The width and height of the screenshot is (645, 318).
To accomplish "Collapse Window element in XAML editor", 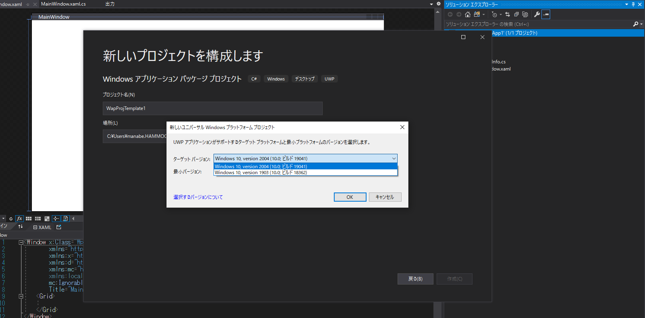I will pos(21,242).
